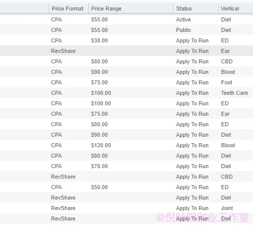Sort by the Price Format column header
The height and width of the screenshot is (225, 253).
pyautogui.click(x=68, y=8)
